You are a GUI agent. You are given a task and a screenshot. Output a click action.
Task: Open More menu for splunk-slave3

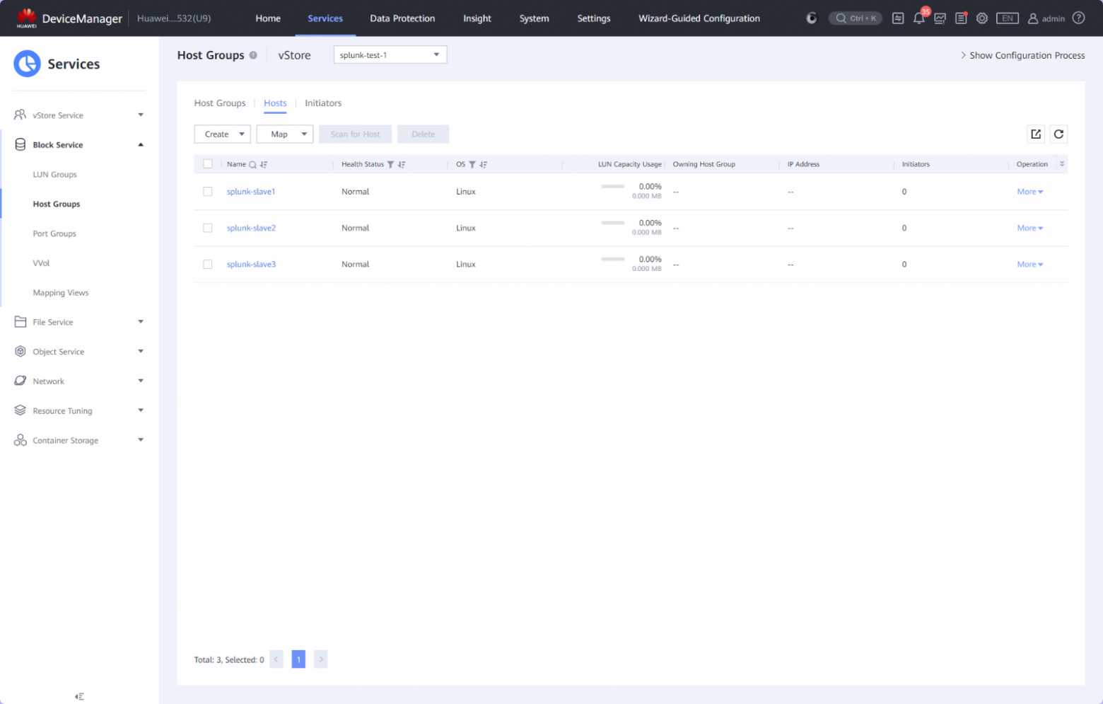click(x=1030, y=265)
